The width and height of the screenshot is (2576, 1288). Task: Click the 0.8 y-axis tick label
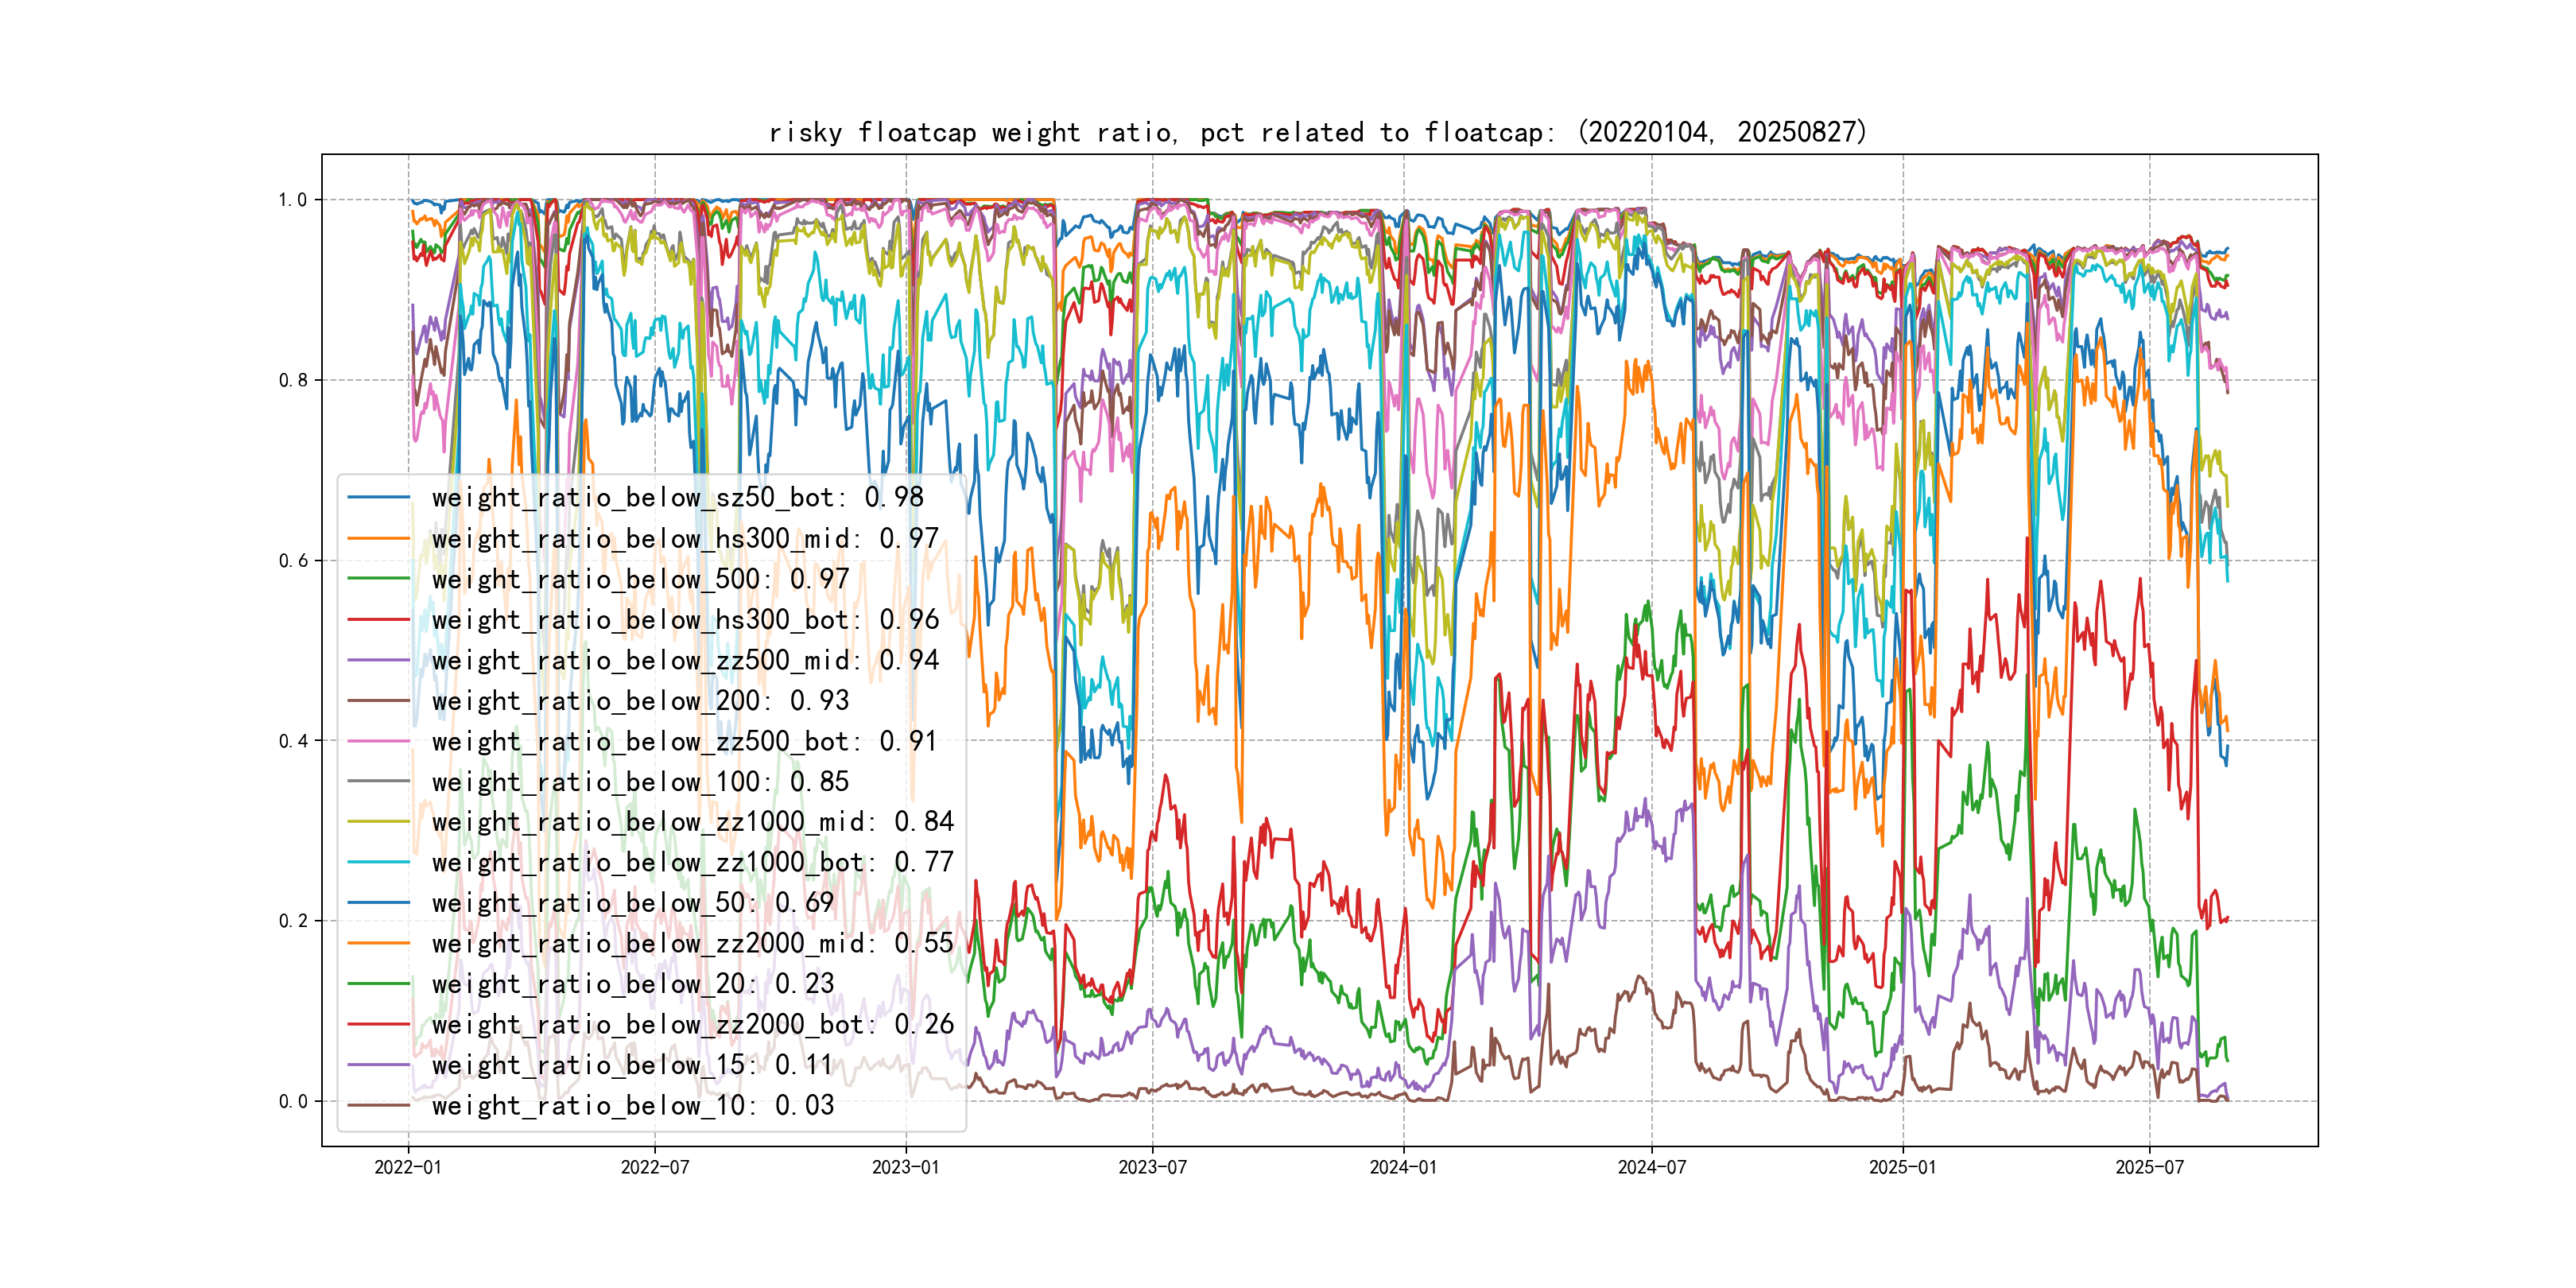pos(293,380)
